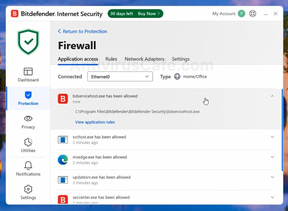288x211 pixels.
Task: Expand the msedge.exe entry chevron
Action: [272, 157]
